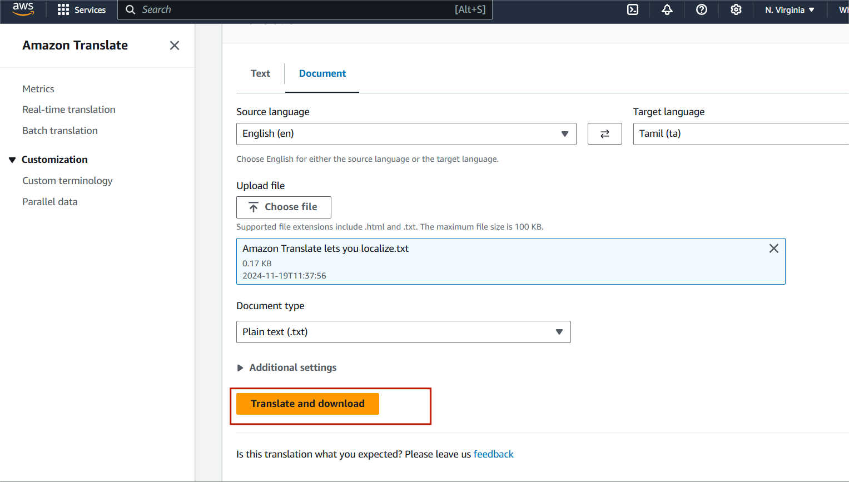
Task: Click the 'Source language' label
Action: tap(273, 112)
